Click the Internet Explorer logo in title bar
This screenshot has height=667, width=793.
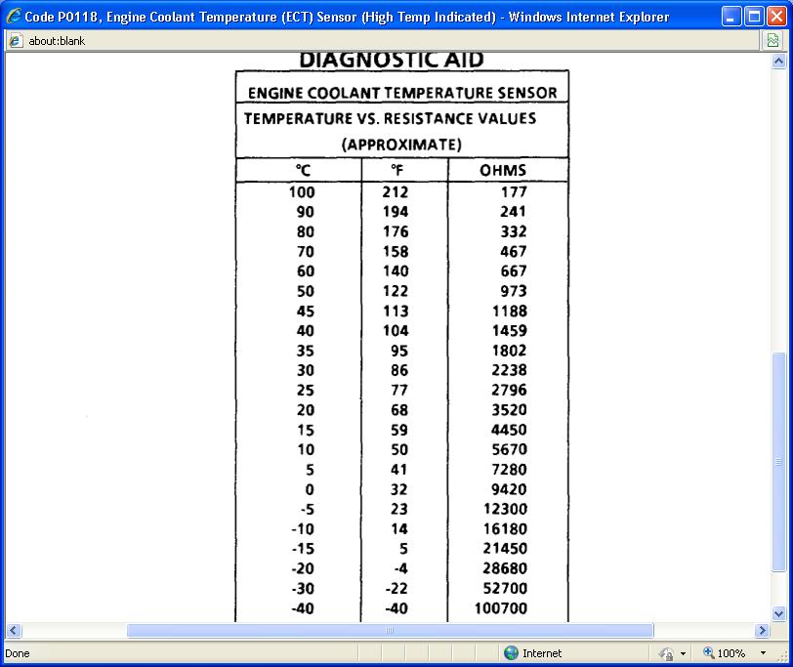coord(14,17)
